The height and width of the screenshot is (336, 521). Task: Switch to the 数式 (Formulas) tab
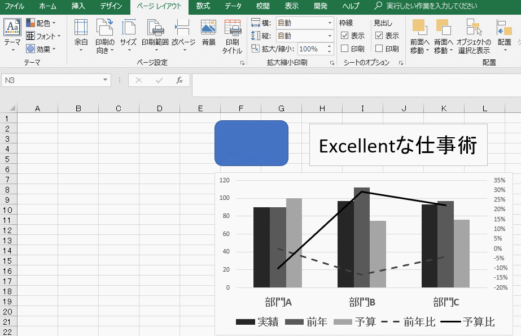tap(203, 7)
